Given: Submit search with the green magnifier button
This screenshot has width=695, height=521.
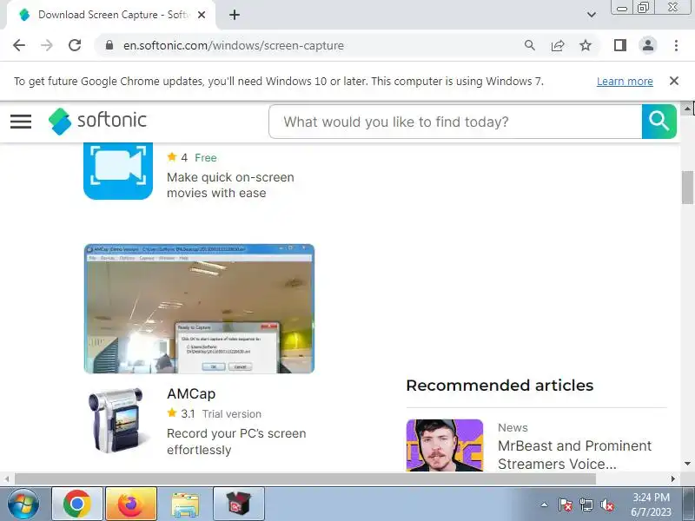Looking at the screenshot, I should click(x=659, y=122).
